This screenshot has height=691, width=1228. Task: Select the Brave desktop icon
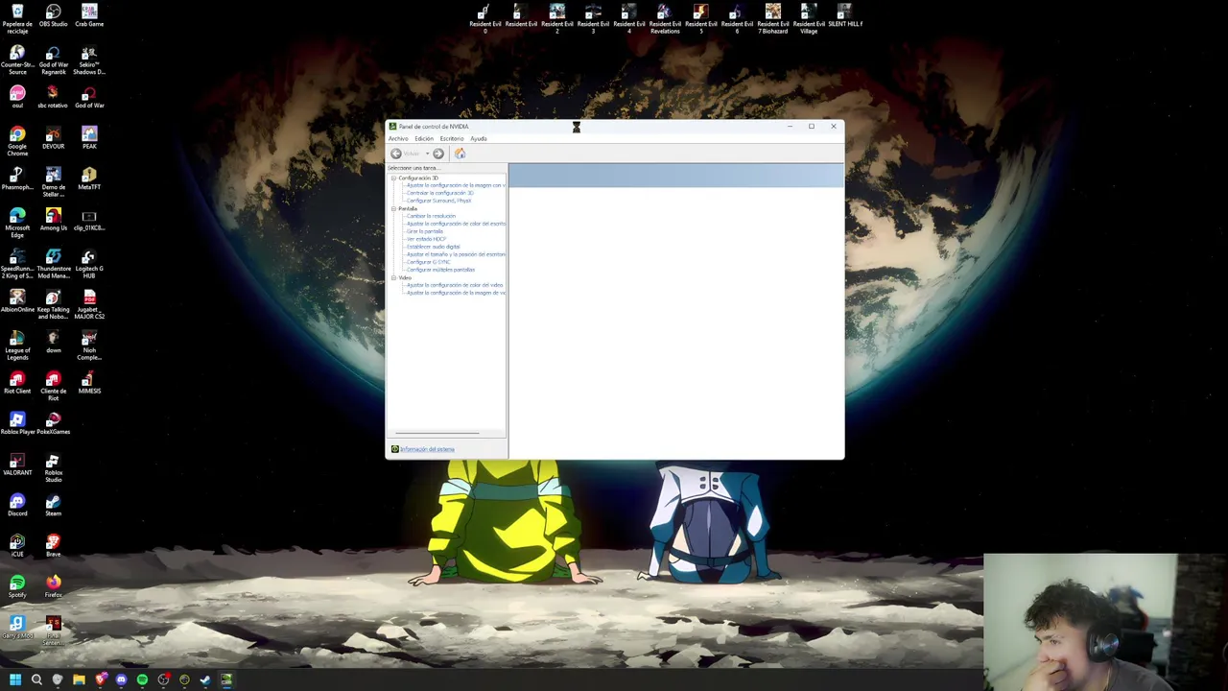click(x=53, y=546)
